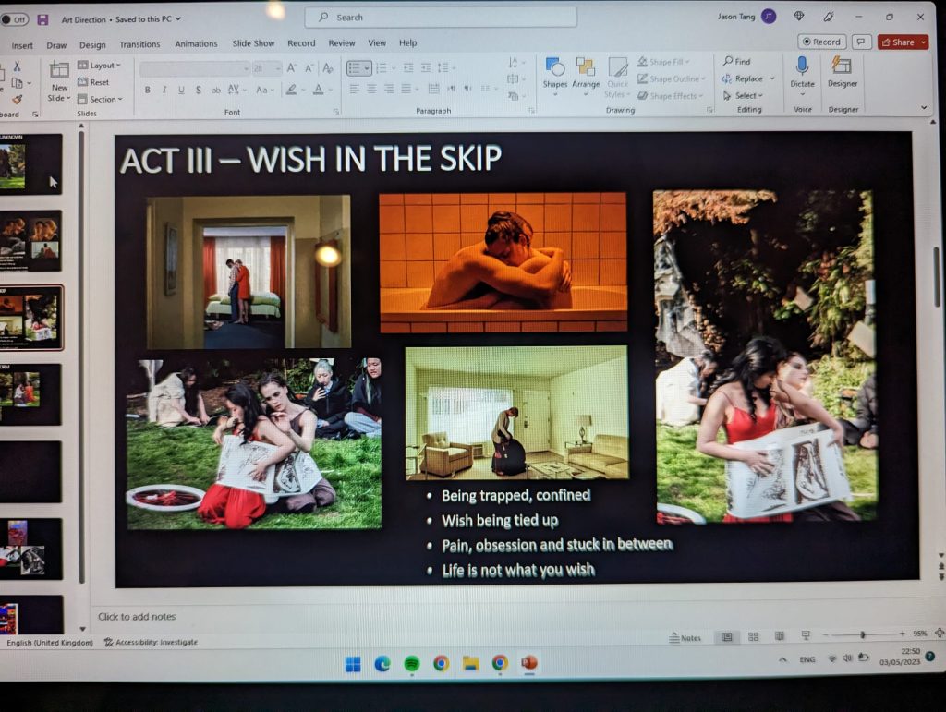This screenshot has height=712, width=946.
Task: Click Clear All Formatting icon
Action: 328,68
